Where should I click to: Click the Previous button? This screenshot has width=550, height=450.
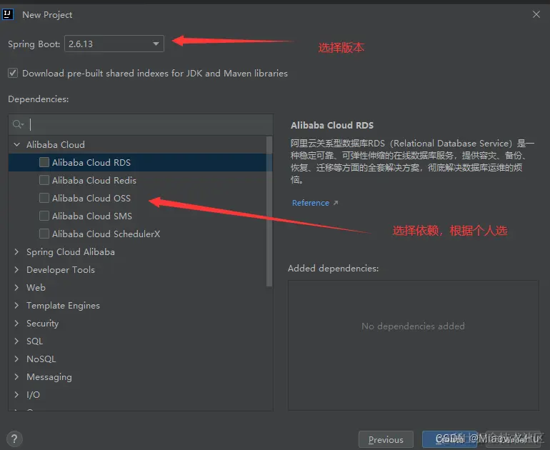[386, 439]
